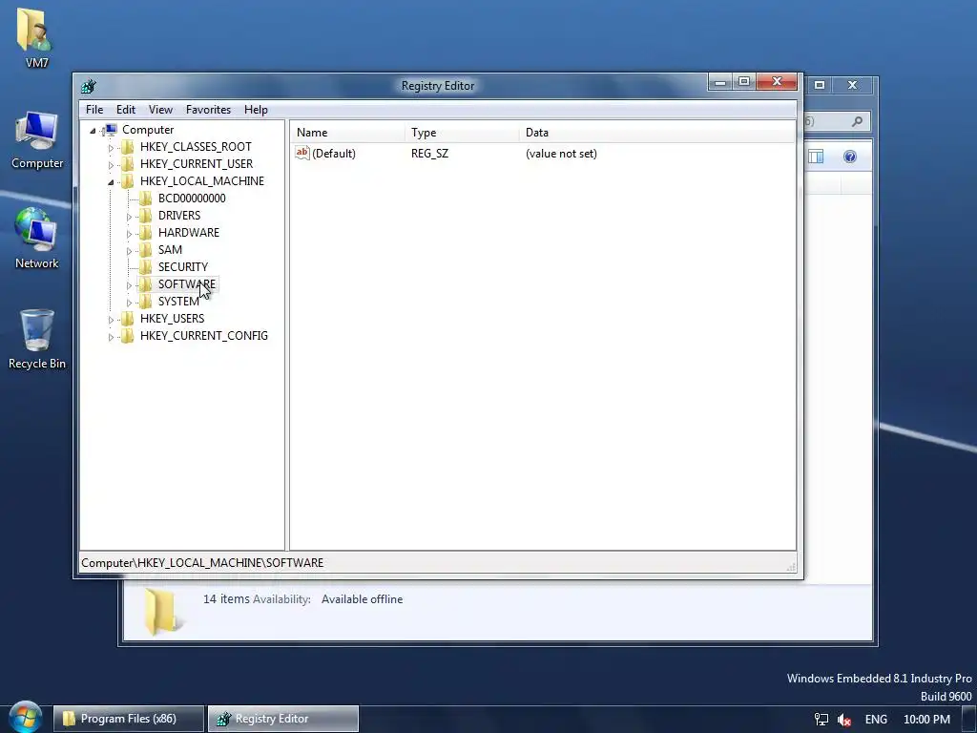Viewport: 977px width, 733px height.
Task: Click the search magnifier in the Explorer window
Action: (x=858, y=121)
